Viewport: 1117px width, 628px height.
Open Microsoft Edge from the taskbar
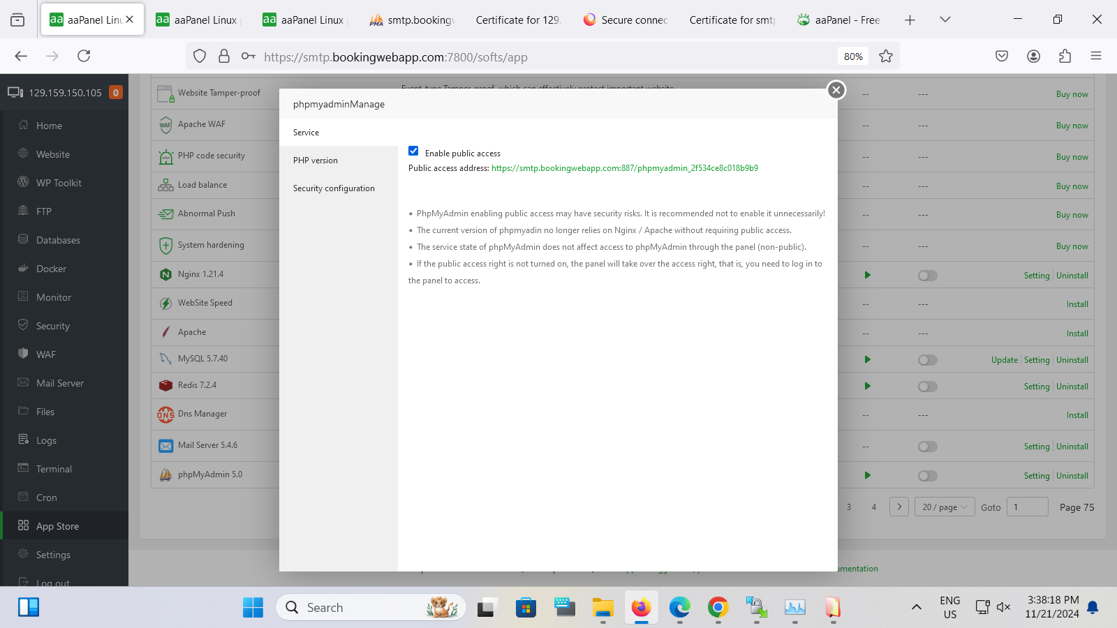click(679, 607)
